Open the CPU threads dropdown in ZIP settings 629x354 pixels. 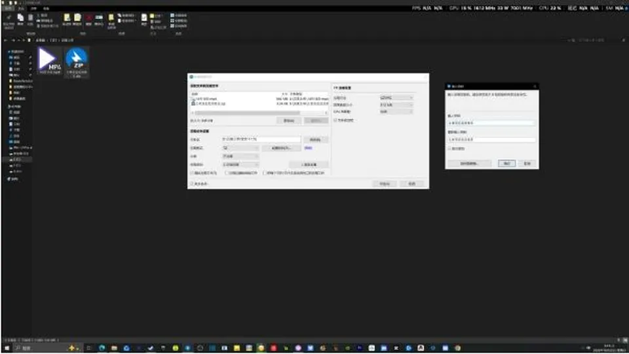[396, 112]
